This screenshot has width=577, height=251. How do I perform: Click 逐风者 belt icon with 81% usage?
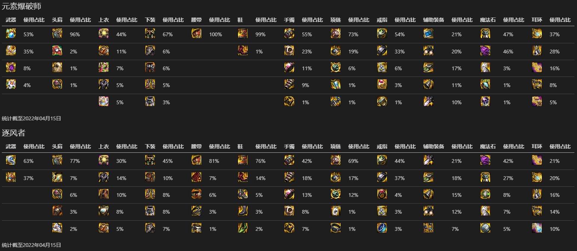point(196,161)
